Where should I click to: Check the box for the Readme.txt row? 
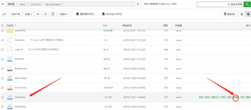tap(3, 69)
